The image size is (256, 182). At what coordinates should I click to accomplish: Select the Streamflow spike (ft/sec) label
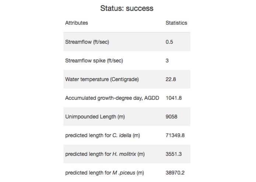(x=94, y=61)
